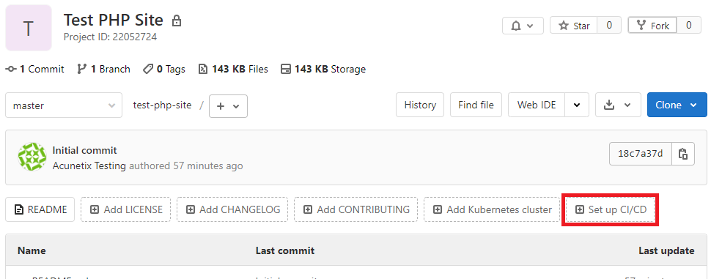Image resolution: width=711 pixels, height=279 pixels.
Task: Open the plus add-file dropdown
Action: (228, 106)
